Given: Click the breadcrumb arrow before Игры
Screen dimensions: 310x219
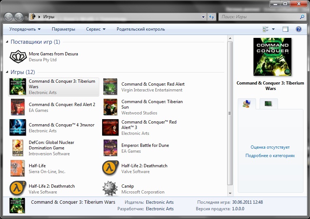Looking at the screenshot, I should (39, 17).
